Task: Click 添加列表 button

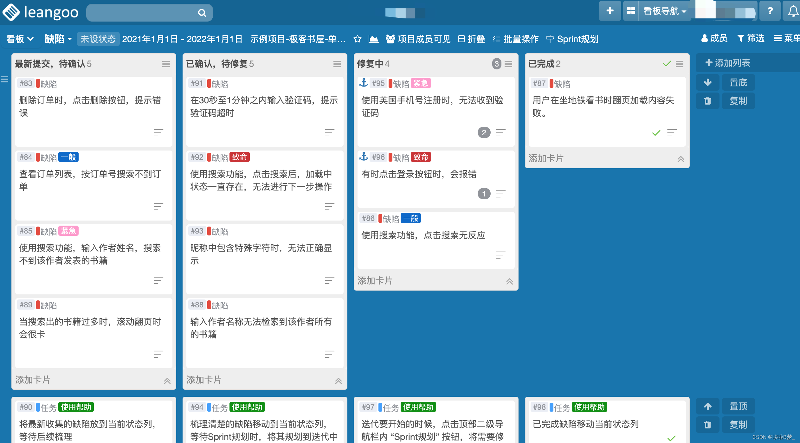Action: tap(728, 63)
